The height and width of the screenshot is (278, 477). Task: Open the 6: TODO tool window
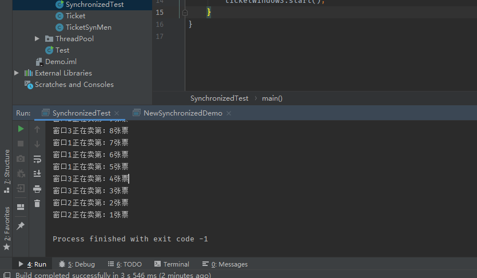pyautogui.click(x=125, y=264)
